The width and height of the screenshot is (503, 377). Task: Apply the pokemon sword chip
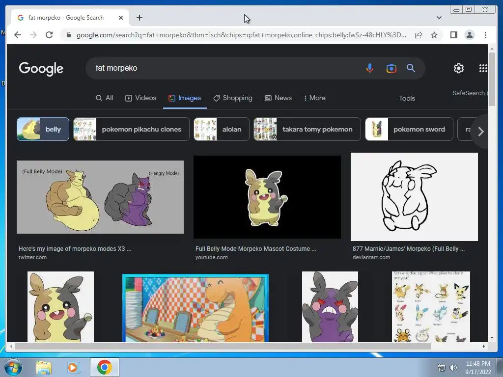point(409,129)
